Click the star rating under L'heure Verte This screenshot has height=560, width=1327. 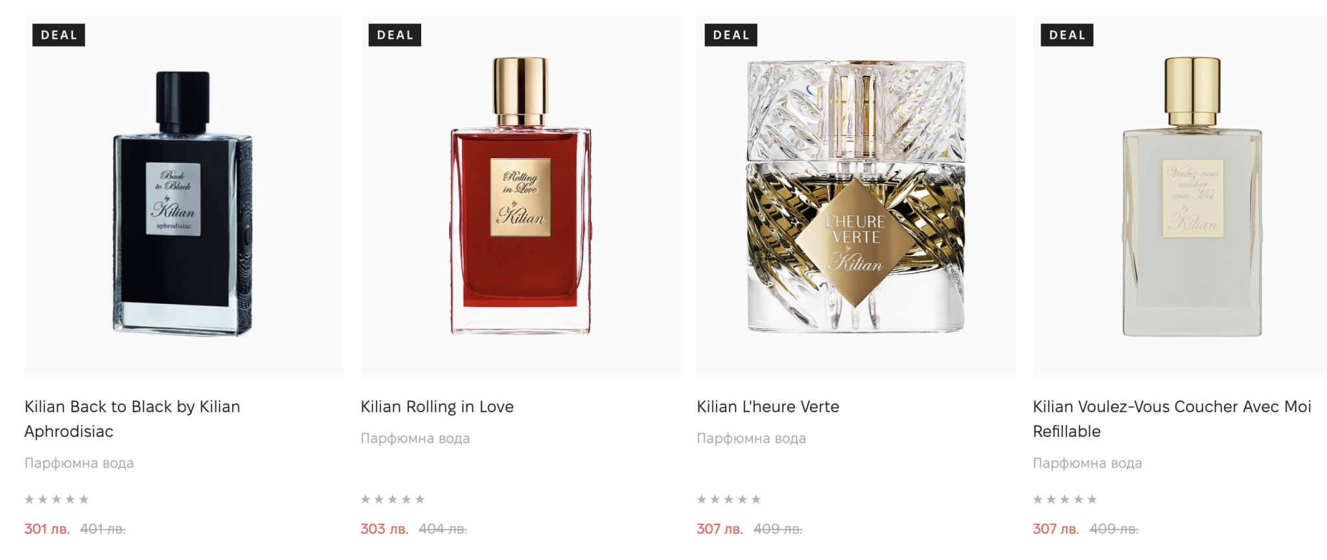[729, 499]
